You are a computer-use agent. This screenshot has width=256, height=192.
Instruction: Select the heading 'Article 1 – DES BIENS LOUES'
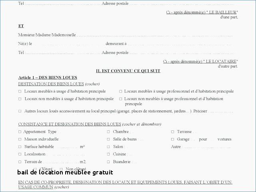(x=48, y=78)
